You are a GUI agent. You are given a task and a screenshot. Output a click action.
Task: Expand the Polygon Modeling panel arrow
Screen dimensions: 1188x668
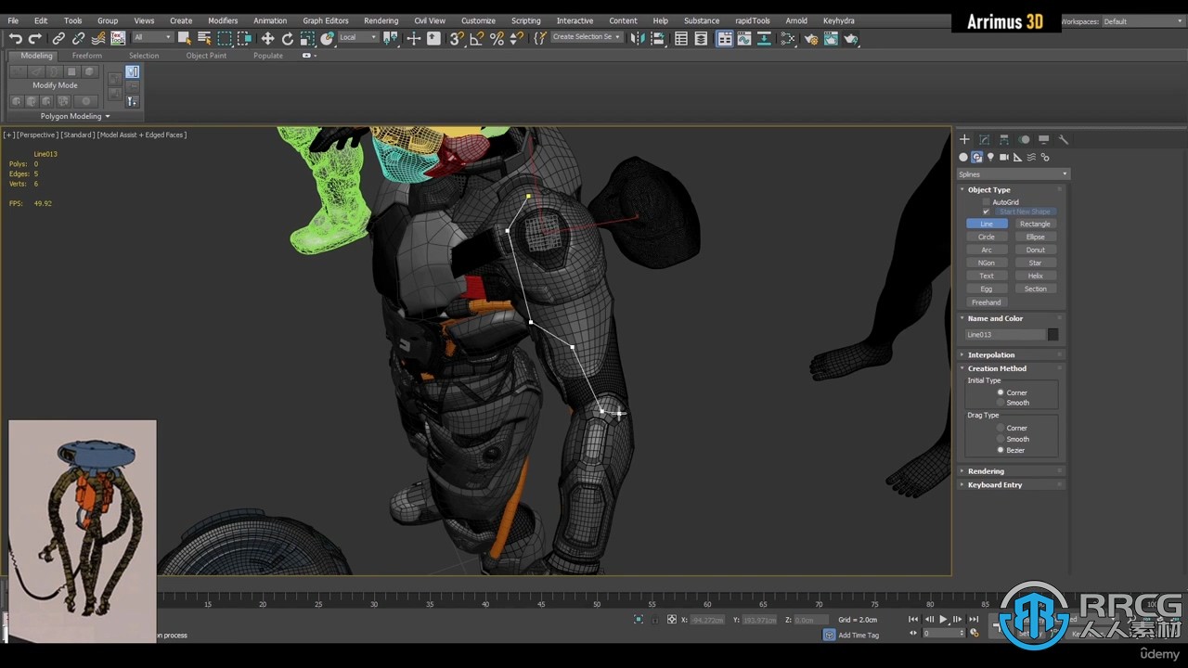[108, 116]
